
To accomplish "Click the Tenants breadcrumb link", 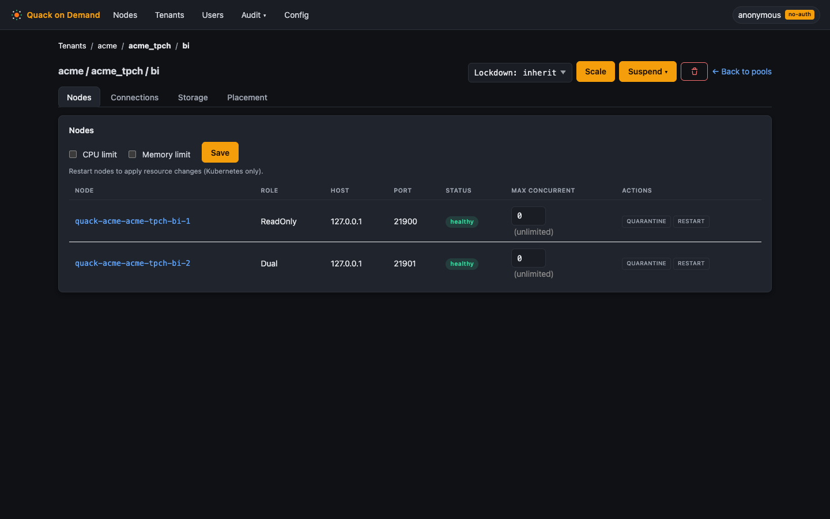I will click(x=72, y=46).
